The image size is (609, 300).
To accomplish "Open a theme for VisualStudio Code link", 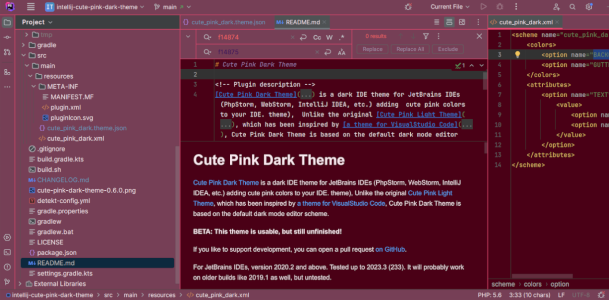I will point(341,203).
